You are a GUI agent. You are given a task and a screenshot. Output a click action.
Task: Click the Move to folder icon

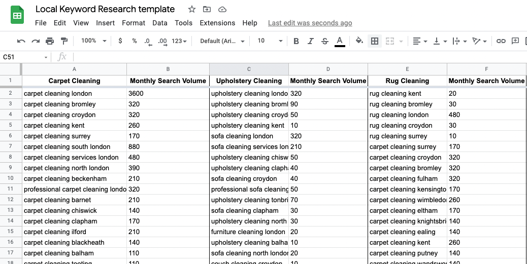[x=207, y=9]
